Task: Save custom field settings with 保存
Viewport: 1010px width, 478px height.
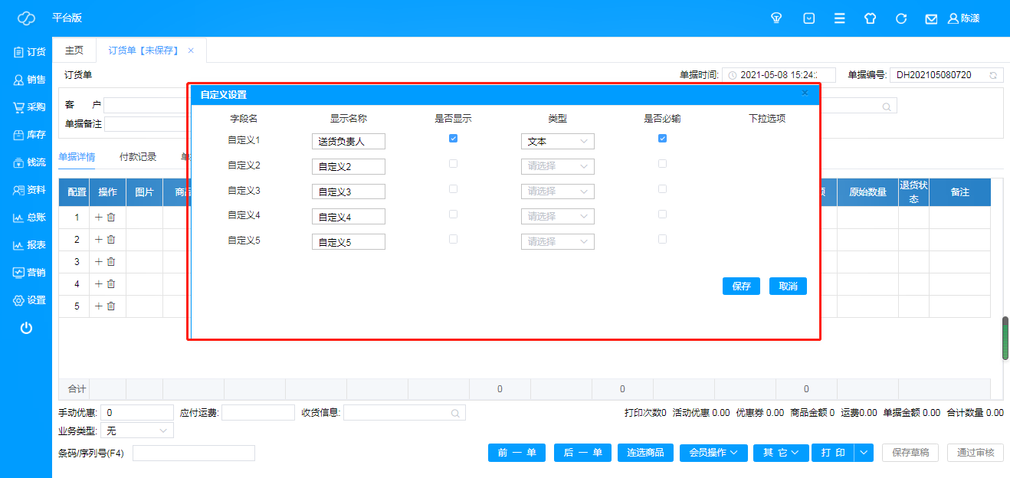Action: tap(741, 286)
